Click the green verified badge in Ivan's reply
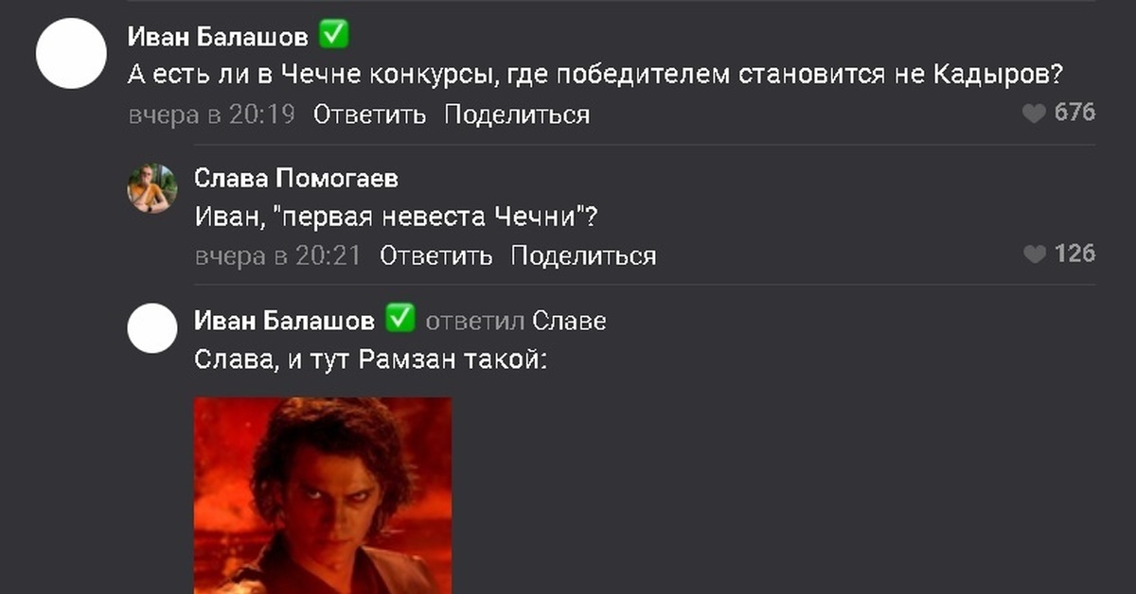The width and height of the screenshot is (1136, 594). click(x=400, y=319)
